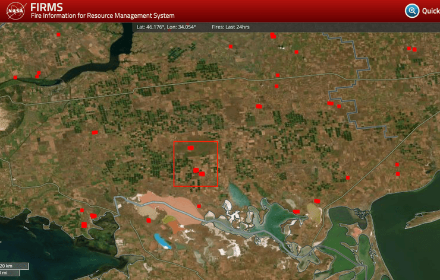Click the top edge of the red selection square
This screenshot has height=280, width=440.
point(196,142)
